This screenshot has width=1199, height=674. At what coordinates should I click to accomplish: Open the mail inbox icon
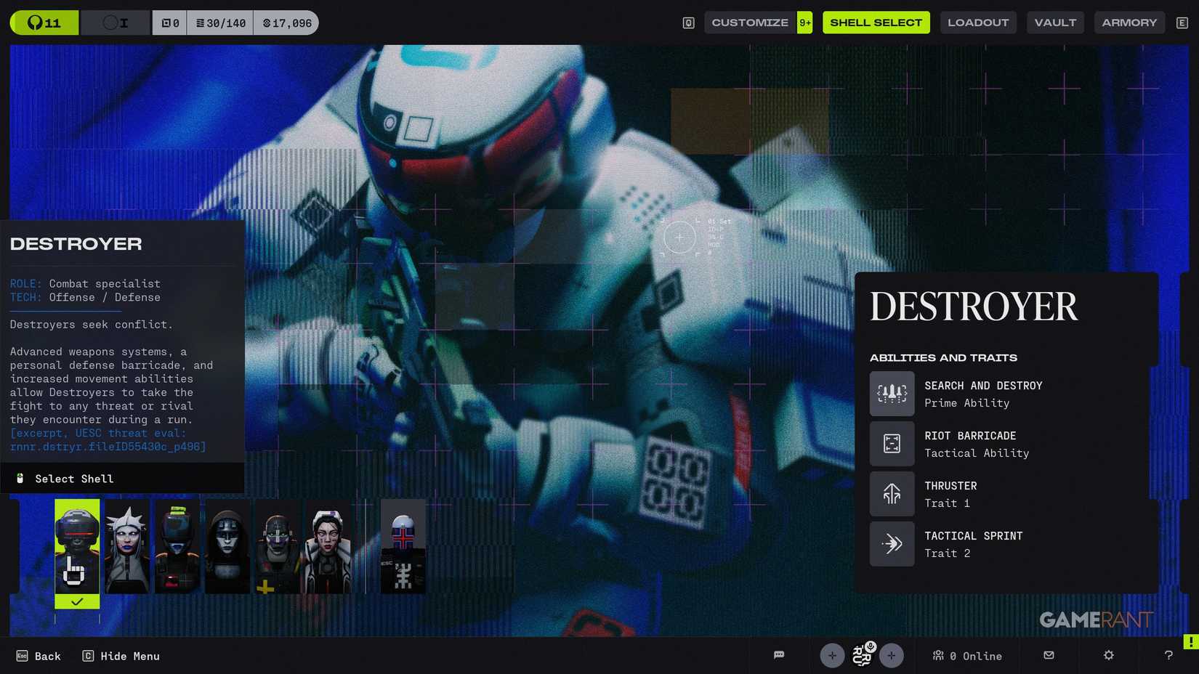pyautogui.click(x=1049, y=656)
